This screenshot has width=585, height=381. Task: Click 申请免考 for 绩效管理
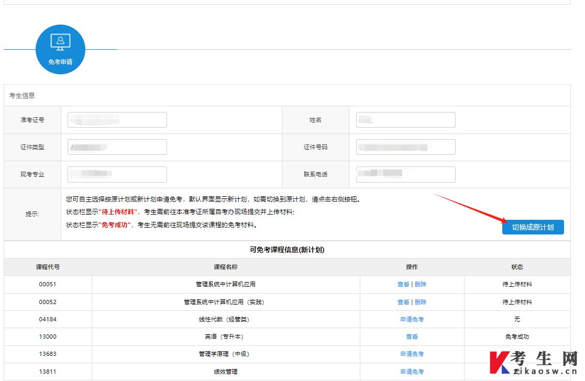click(412, 372)
